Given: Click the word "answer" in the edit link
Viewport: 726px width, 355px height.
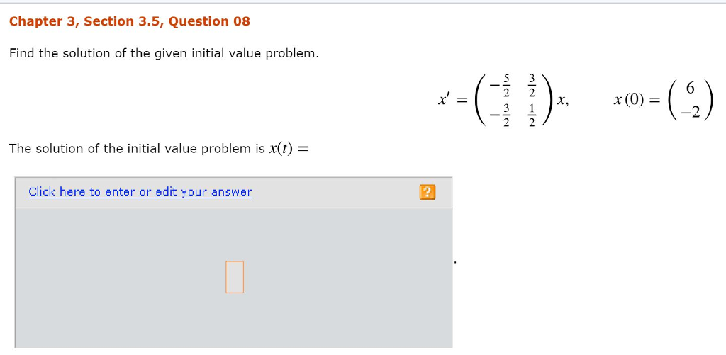Looking at the screenshot, I should [231, 192].
